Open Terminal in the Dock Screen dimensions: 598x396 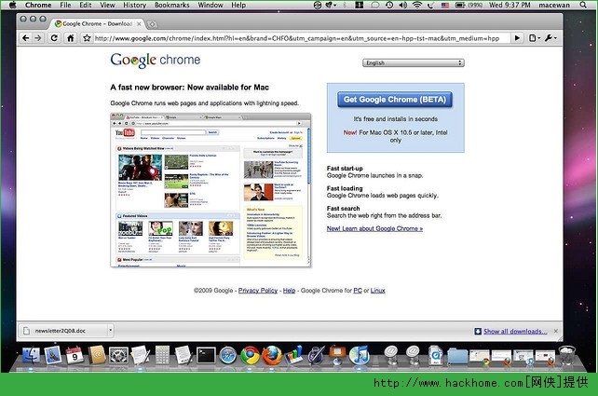point(206,356)
